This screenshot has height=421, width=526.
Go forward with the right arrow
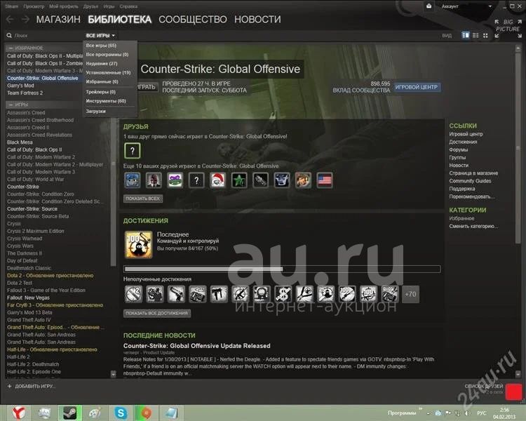[25, 20]
